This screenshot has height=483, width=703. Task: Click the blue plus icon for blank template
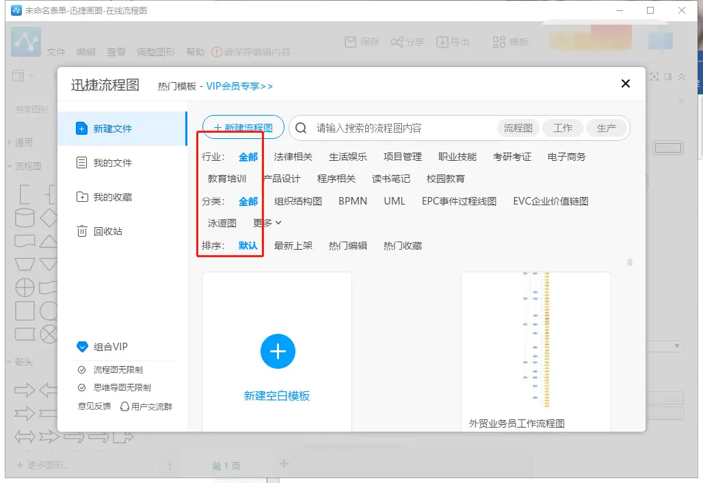(x=278, y=351)
